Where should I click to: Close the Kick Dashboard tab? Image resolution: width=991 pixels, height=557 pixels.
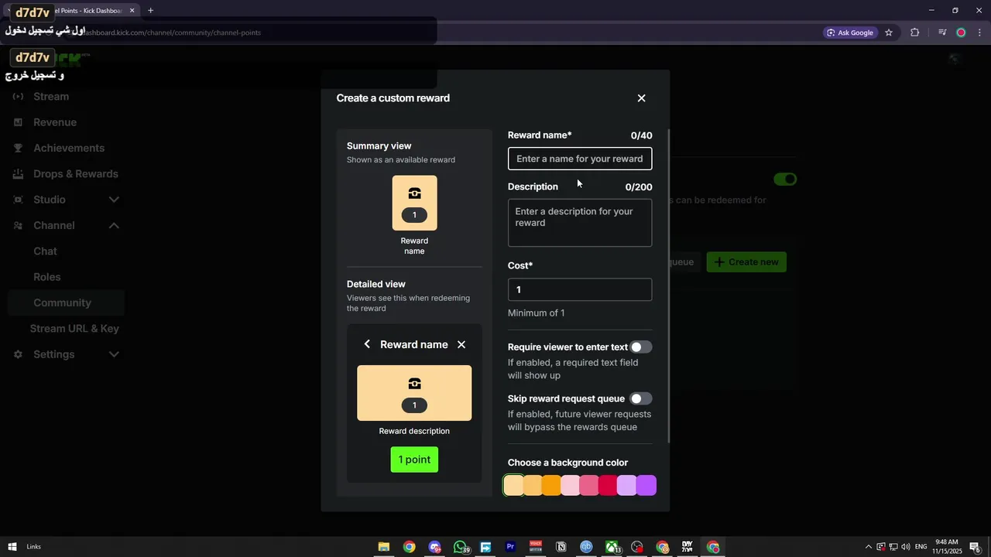132,10
